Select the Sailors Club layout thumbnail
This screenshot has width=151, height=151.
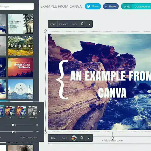click(x=21, y=89)
